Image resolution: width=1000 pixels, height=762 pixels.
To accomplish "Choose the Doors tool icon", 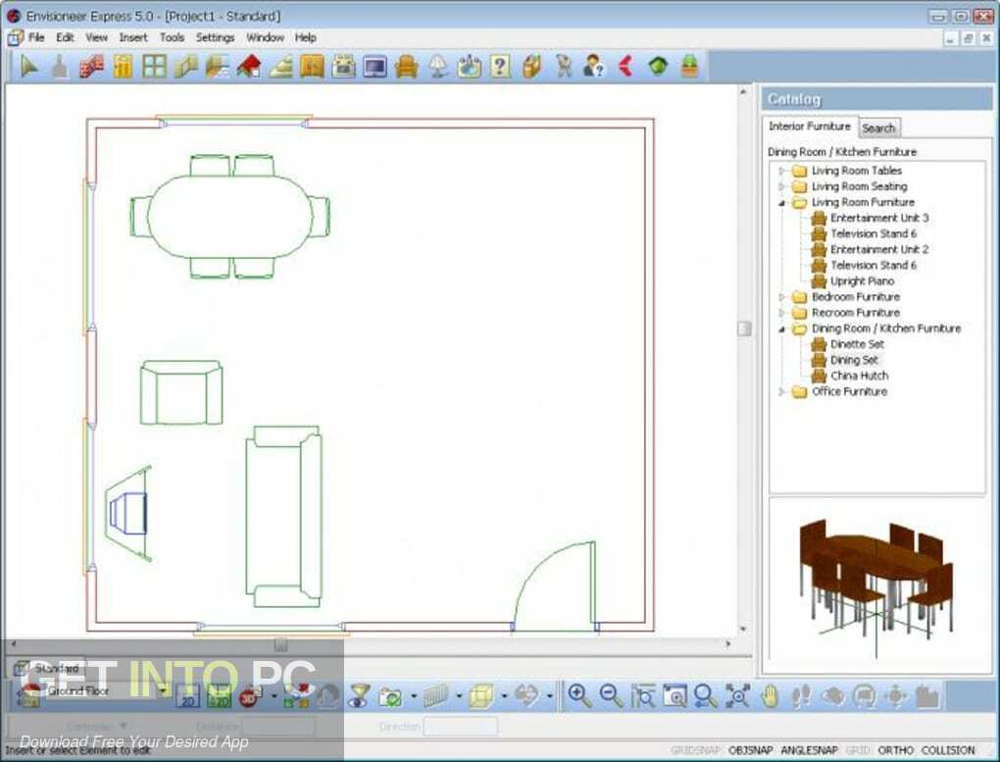I will (123, 67).
